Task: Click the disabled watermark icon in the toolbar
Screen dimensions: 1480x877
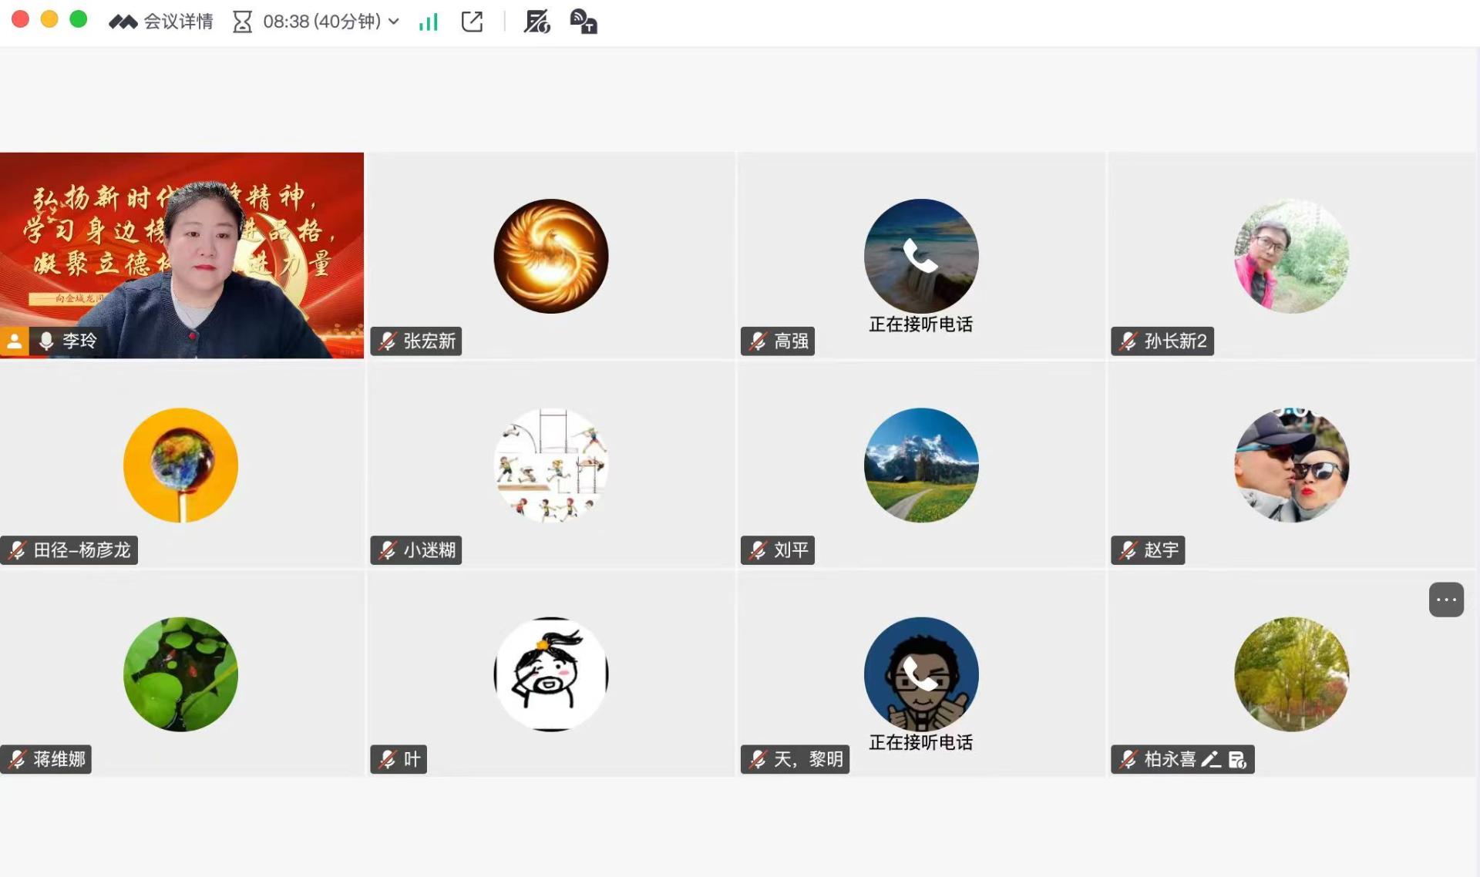Action: coord(536,22)
